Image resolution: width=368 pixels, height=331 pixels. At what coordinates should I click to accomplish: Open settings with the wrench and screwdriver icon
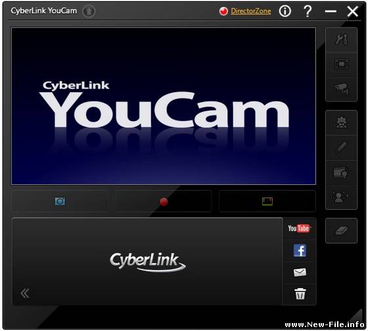(x=341, y=39)
